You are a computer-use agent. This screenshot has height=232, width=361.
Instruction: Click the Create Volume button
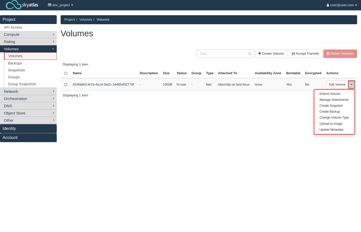271,54
